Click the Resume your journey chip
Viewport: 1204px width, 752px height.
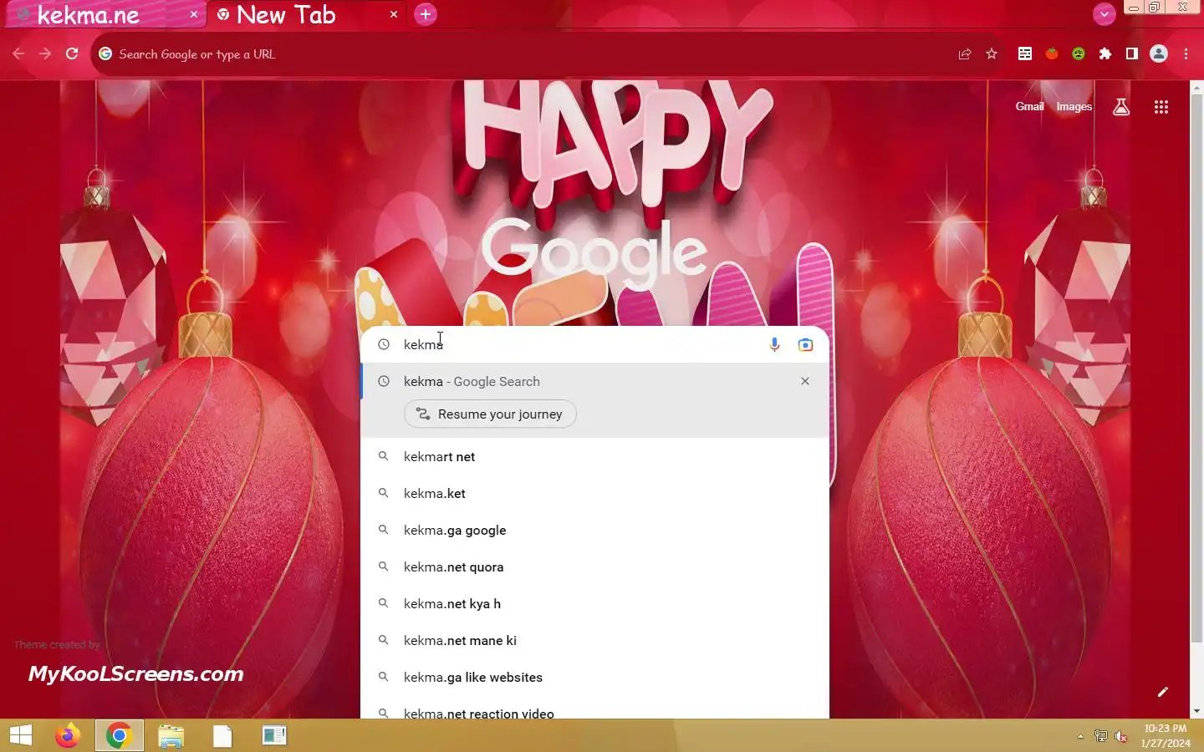pyautogui.click(x=490, y=414)
